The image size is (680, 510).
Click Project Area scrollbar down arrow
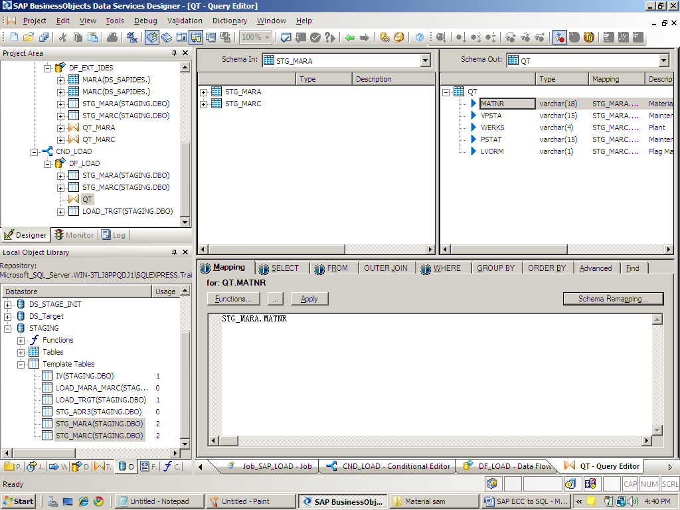click(x=185, y=222)
